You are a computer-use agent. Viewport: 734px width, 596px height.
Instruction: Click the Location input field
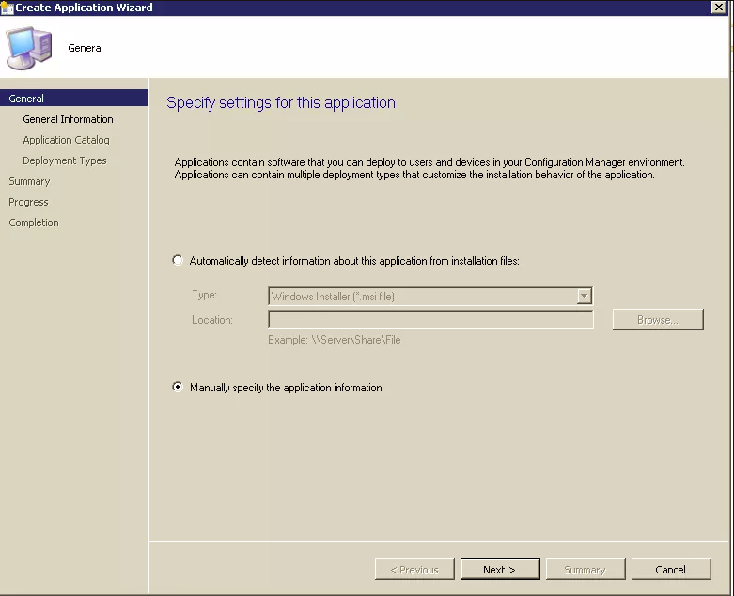point(430,320)
